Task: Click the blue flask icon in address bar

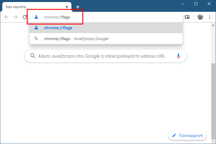Action: tap(36, 17)
